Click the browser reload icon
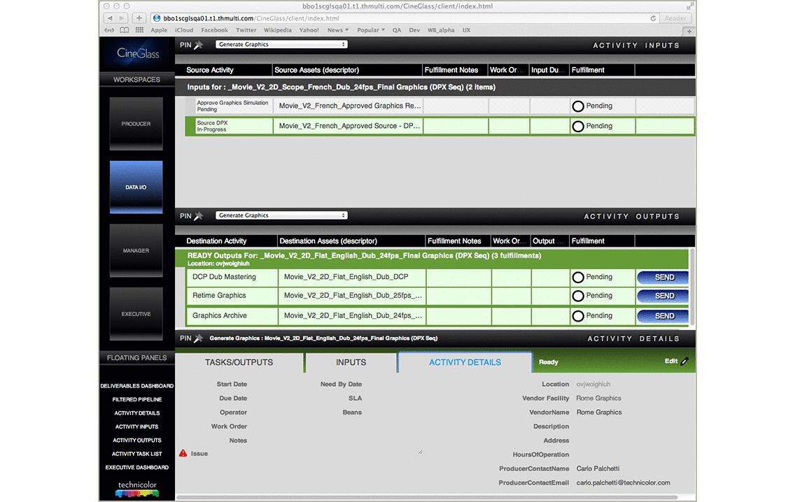Screen dimensions: 795x502 tap(654, 18)
